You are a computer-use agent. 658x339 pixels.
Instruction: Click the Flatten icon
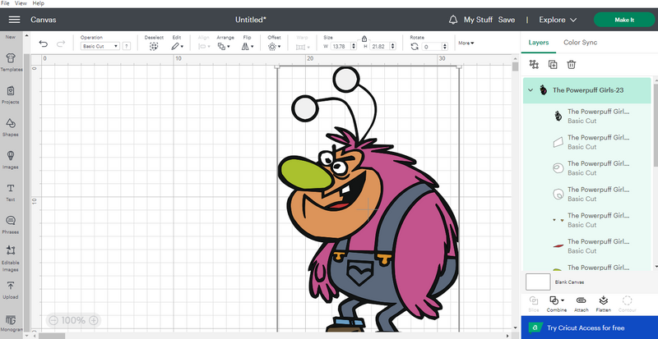coord(603,301)
